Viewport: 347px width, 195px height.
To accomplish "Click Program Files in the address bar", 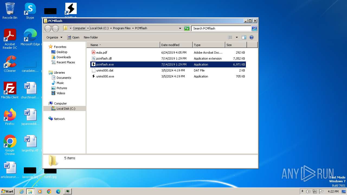I will 122,28.
